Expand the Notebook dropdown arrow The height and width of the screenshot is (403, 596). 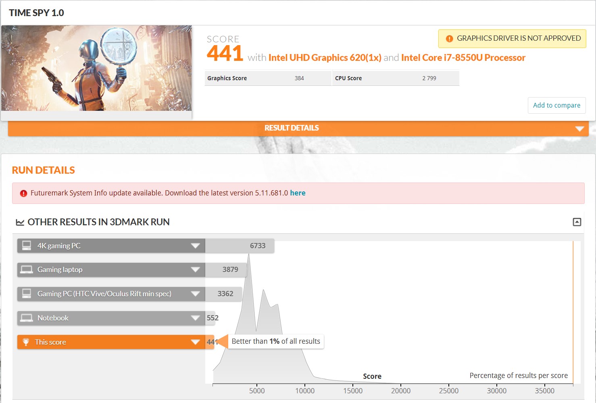(x=195, y=318)
